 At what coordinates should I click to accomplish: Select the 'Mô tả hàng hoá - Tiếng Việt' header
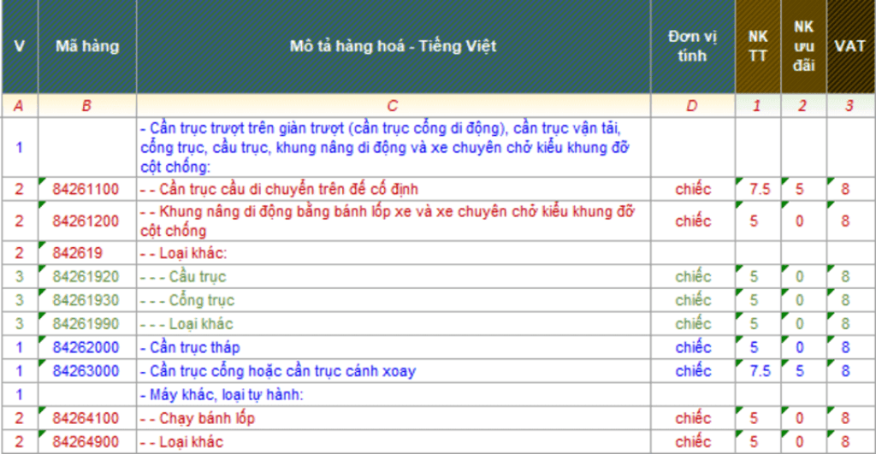[x=393, y=47]
